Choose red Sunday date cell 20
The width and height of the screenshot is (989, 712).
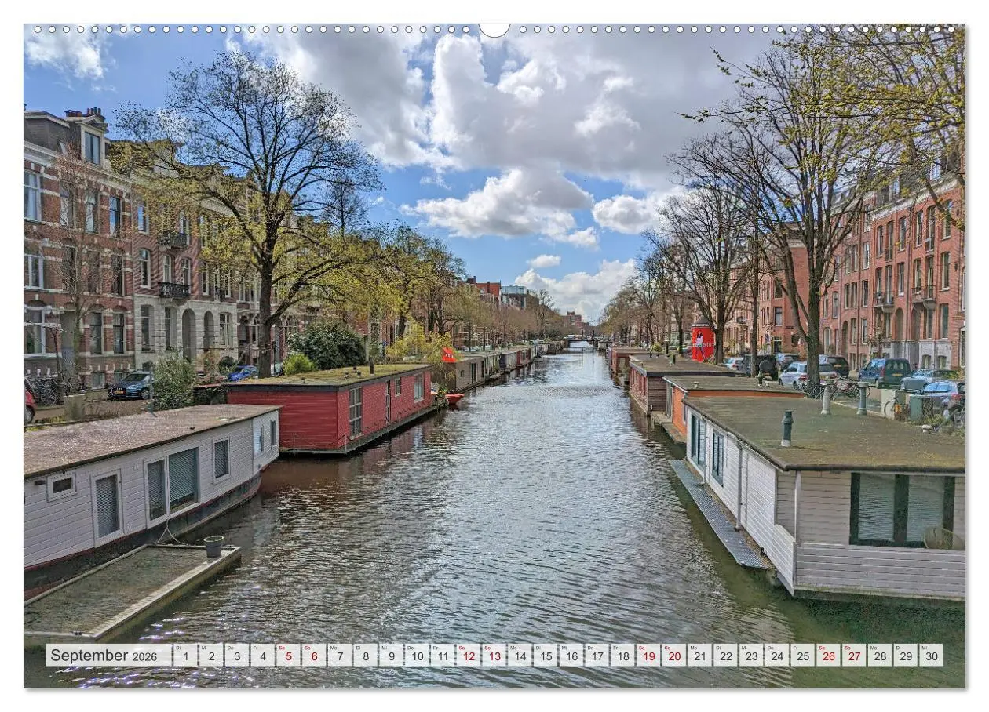point(673,656)
